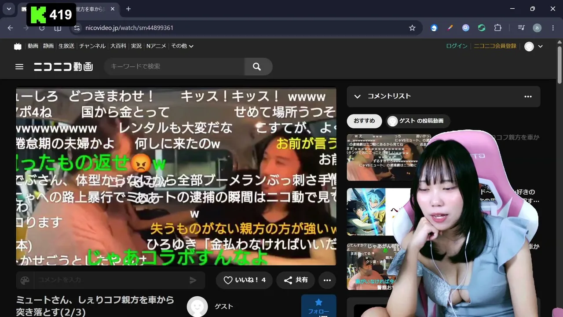This screenshot has width=563, height=317.
Task: Click the video title ミュートさん、しぇりコフ親方
Action: pos(95,306)
